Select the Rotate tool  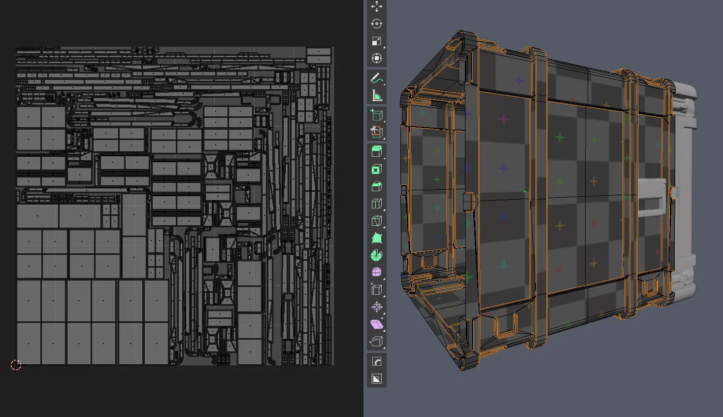(376, 24)
